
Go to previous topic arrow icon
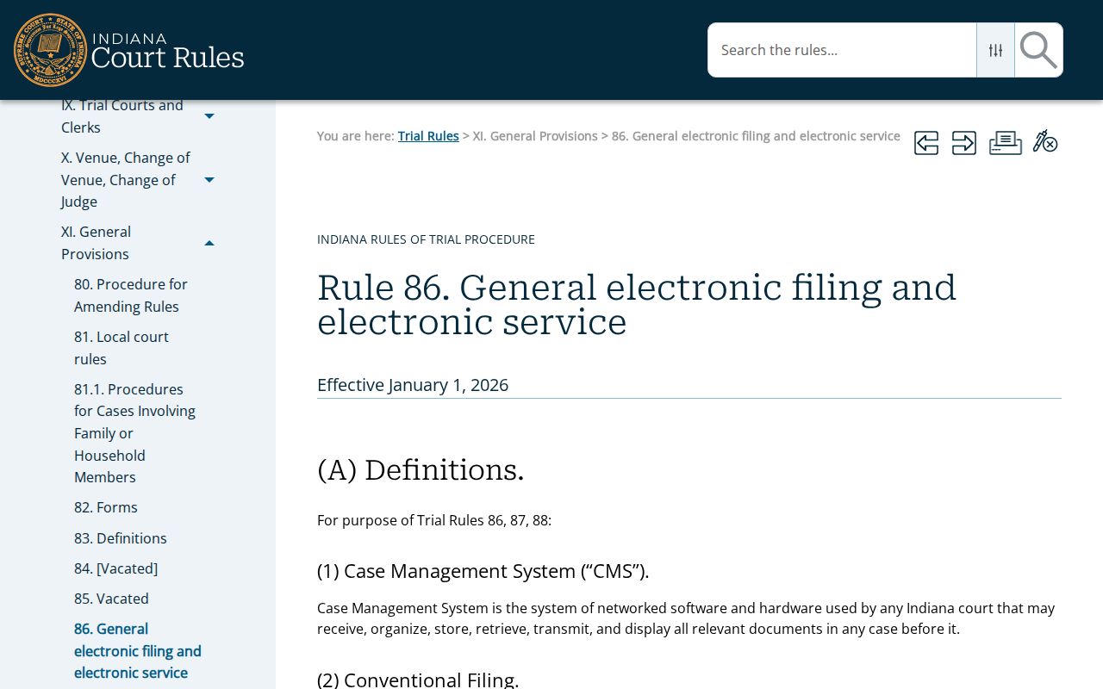coord(926,143)
